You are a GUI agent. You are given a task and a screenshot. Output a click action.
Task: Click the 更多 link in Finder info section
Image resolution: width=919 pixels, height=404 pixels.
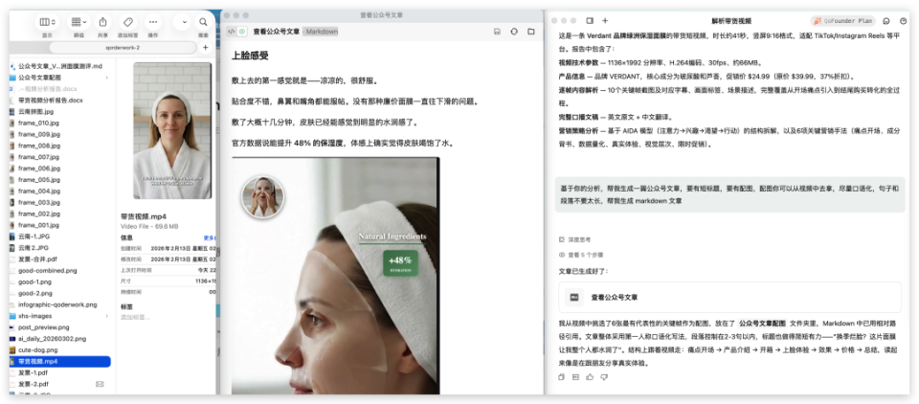[x=211, y=238]
